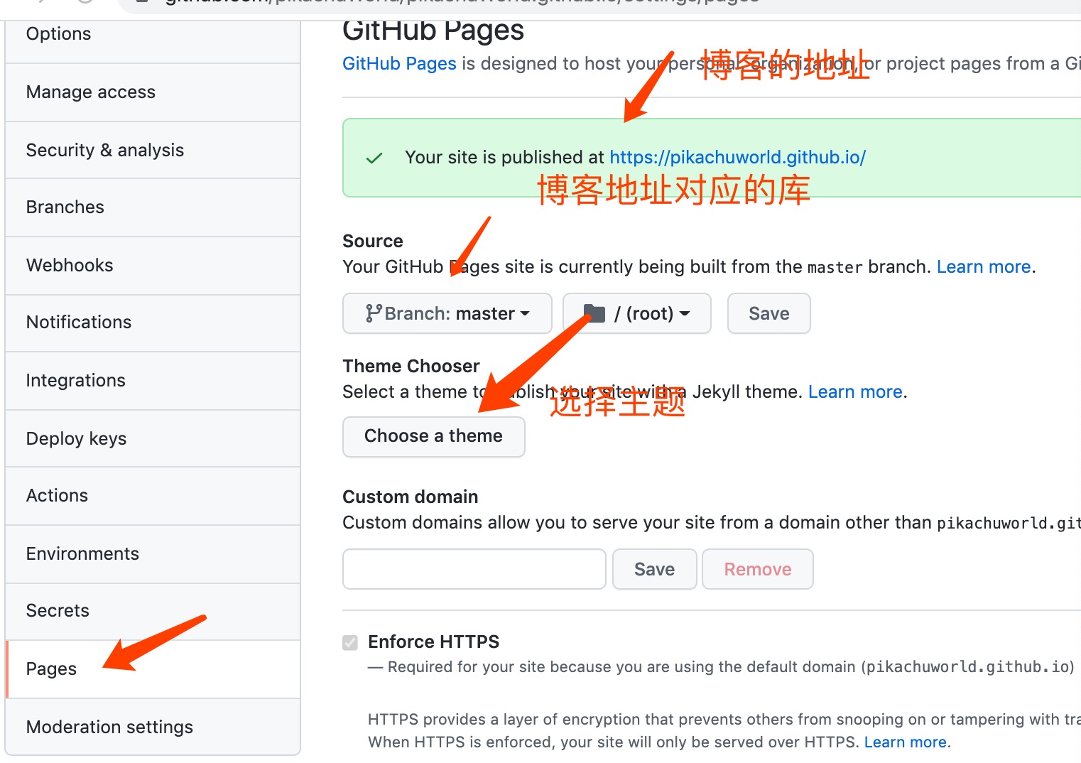Go to Actions settings
Screen dimensions: 1081x763
(153, 496)
